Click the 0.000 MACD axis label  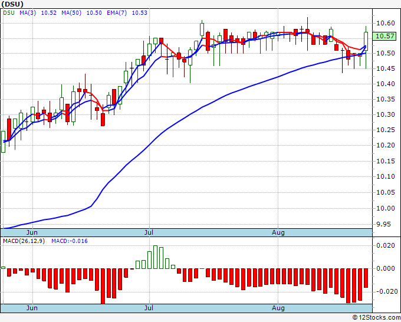click(386, 268)
